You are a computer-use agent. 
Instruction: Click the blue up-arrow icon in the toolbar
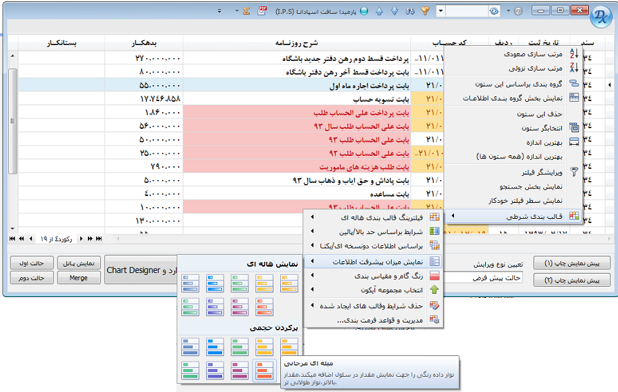380,11
